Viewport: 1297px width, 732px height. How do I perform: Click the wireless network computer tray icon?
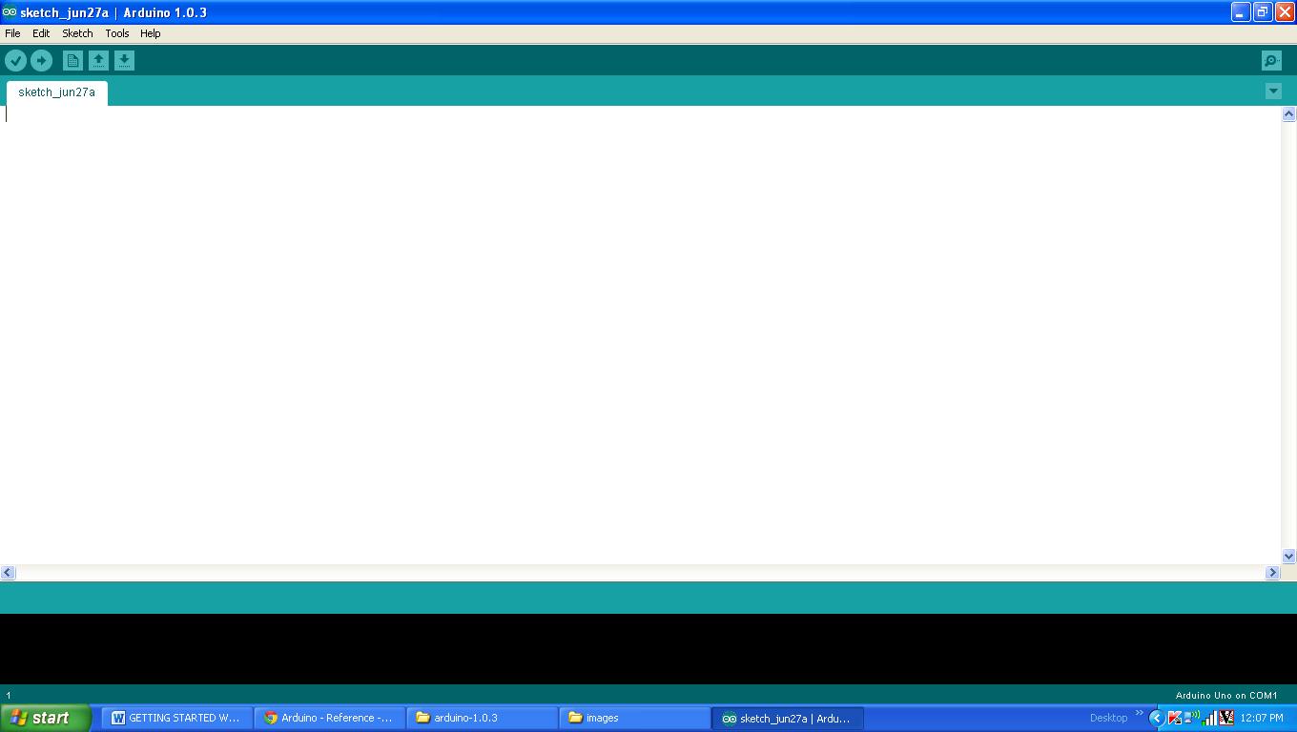1192,718
